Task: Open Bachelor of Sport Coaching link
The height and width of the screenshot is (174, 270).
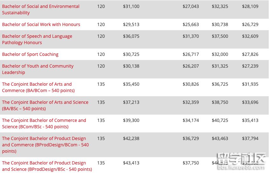Action: (x=30, y=54)
